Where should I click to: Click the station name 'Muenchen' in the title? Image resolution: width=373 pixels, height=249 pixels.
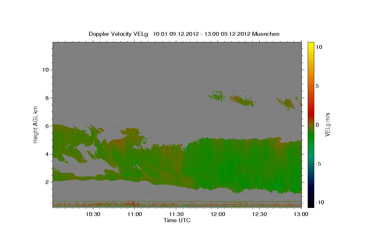[266, 34]
